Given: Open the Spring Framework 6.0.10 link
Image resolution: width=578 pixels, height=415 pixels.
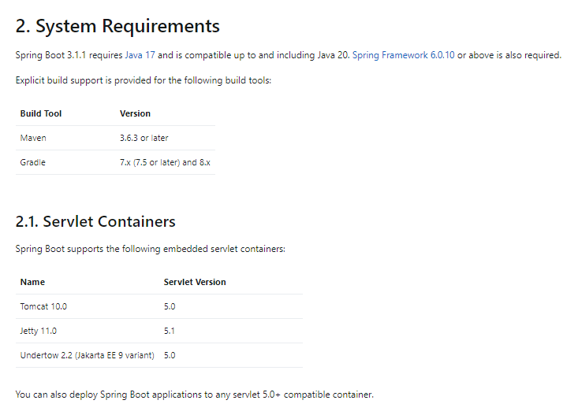Looking at the screenshot, I should point(403,55).
